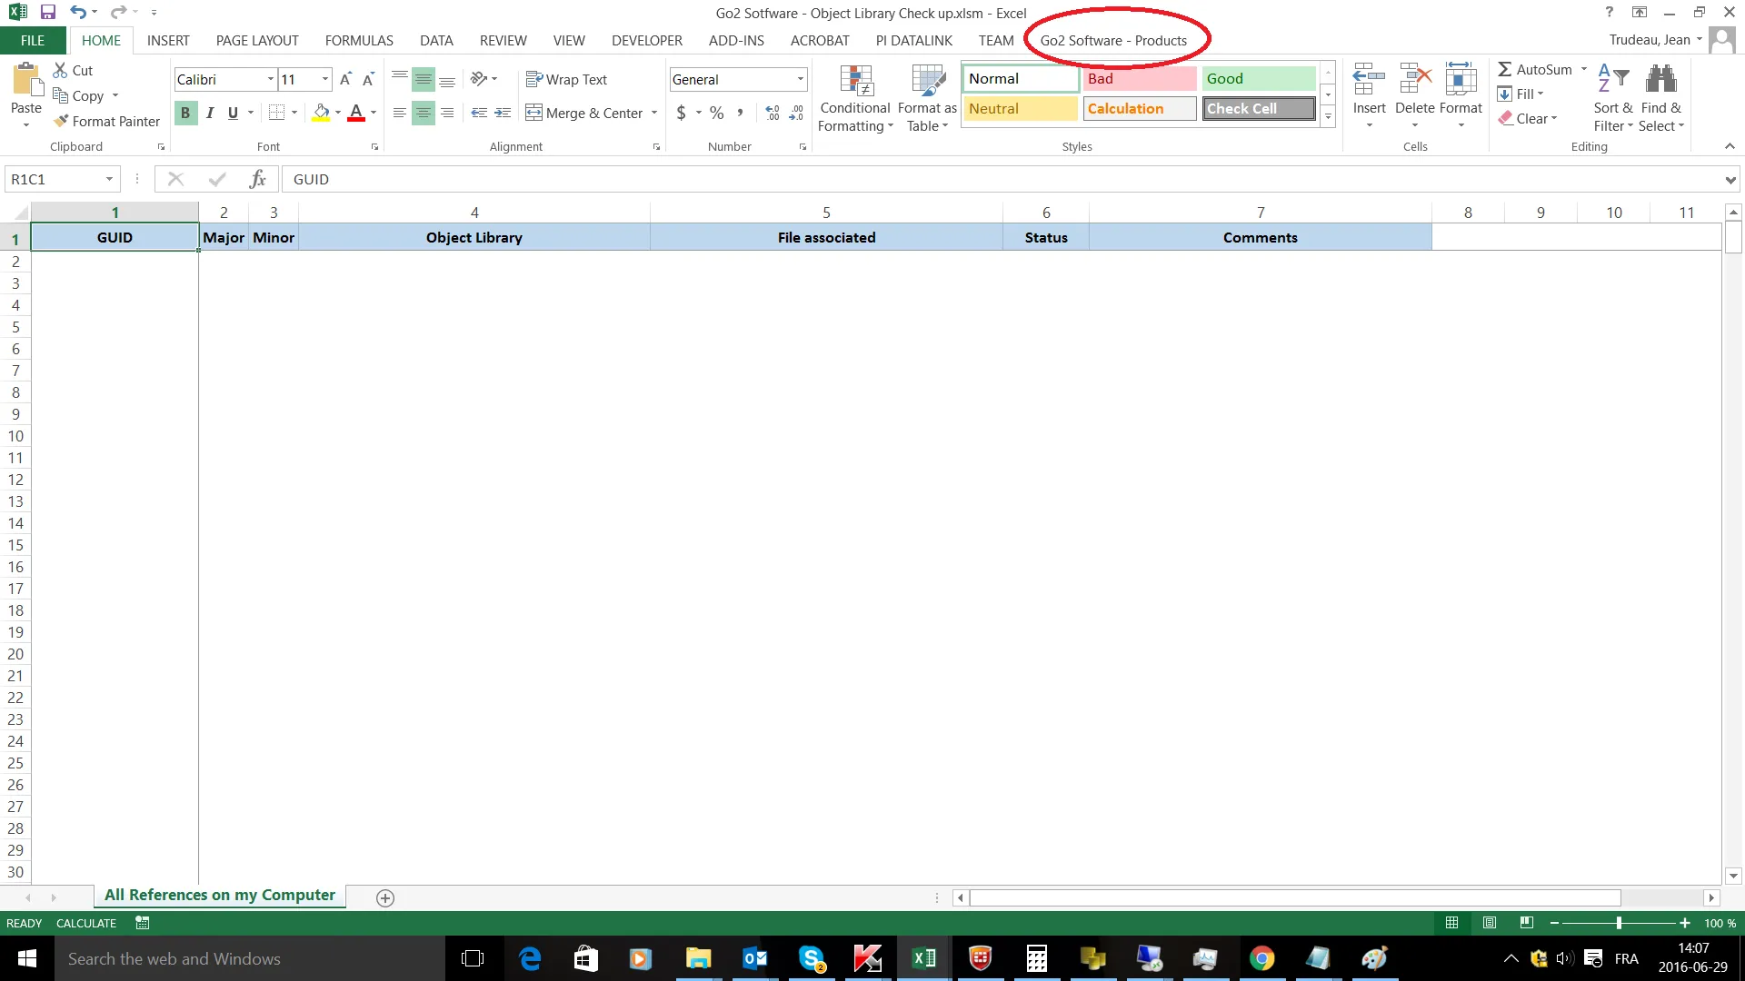Image resolution: width=1745 pixels, height=981 pixels.
Task: Open the AutoSum dropdown arrow
Action: [1584, 69]
